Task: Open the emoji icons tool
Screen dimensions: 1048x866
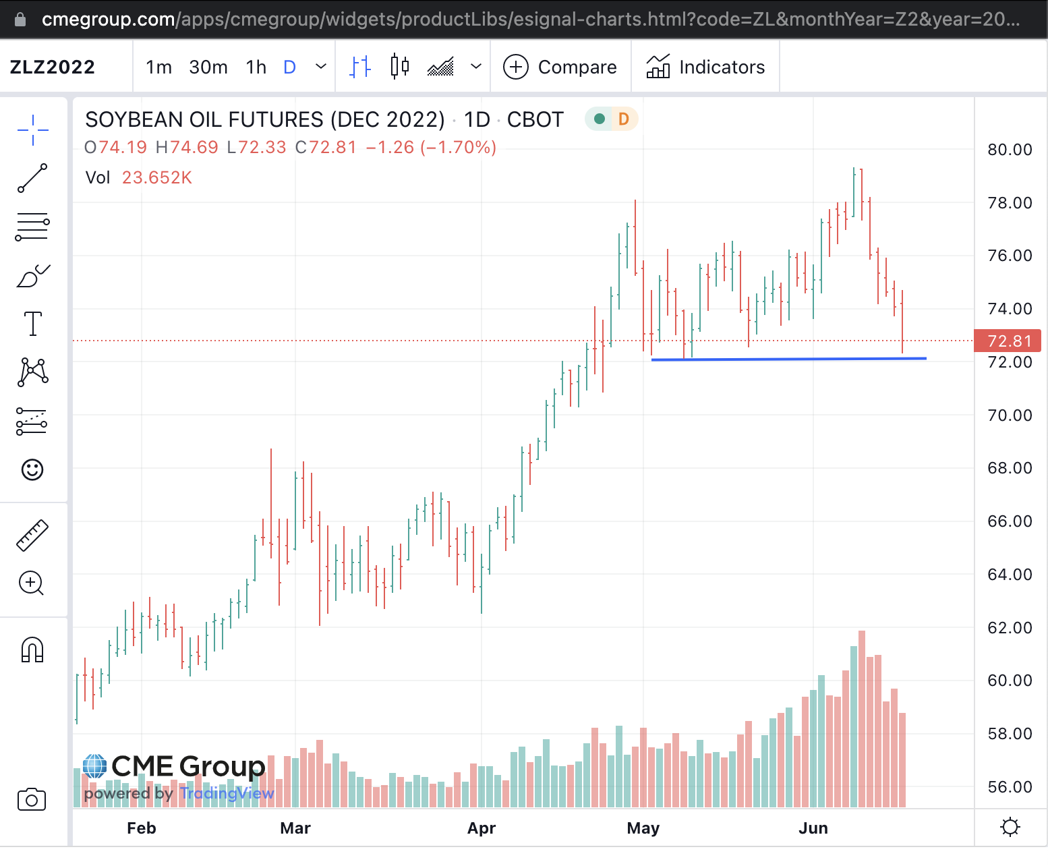Action: coord(32,469)
